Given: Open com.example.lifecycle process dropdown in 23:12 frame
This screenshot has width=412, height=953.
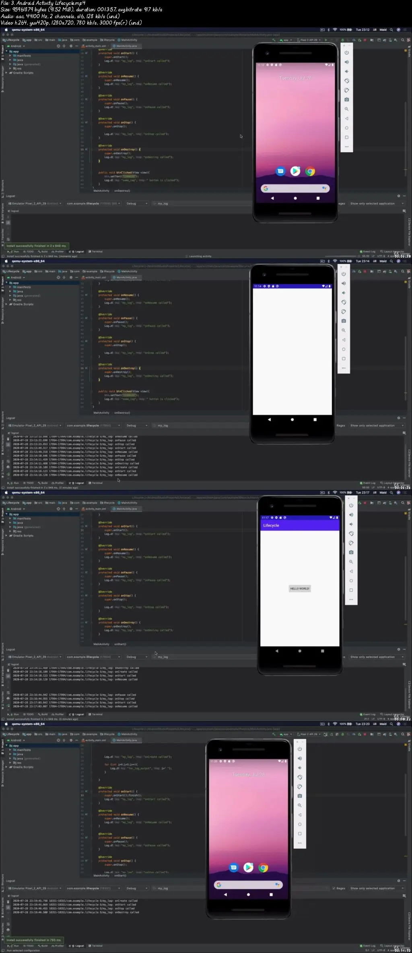Looking at the screenshot, I should point(93,204).
